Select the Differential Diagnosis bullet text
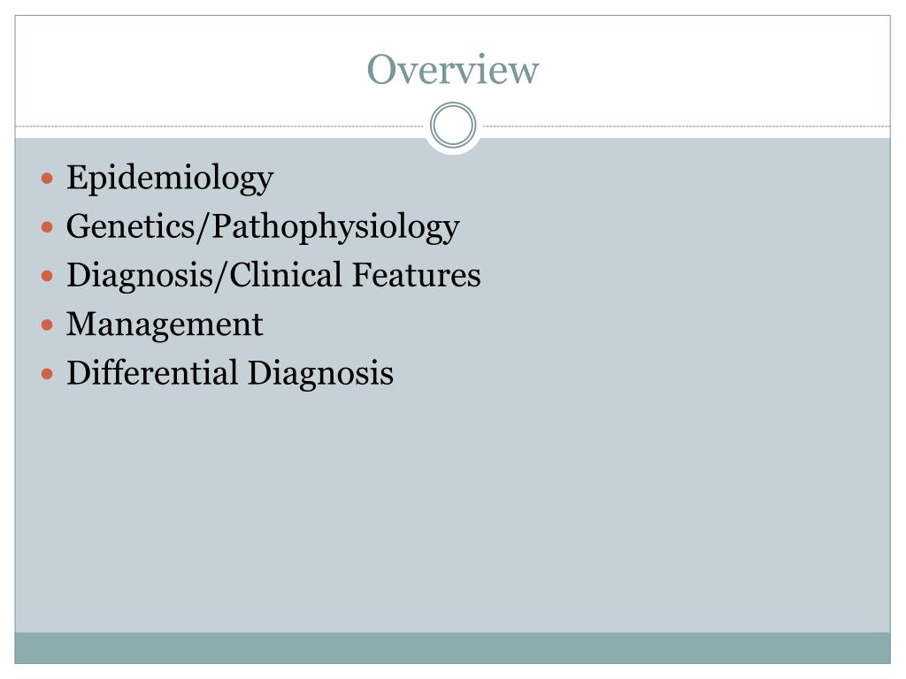906x679 pixels. tap(230, 373)
